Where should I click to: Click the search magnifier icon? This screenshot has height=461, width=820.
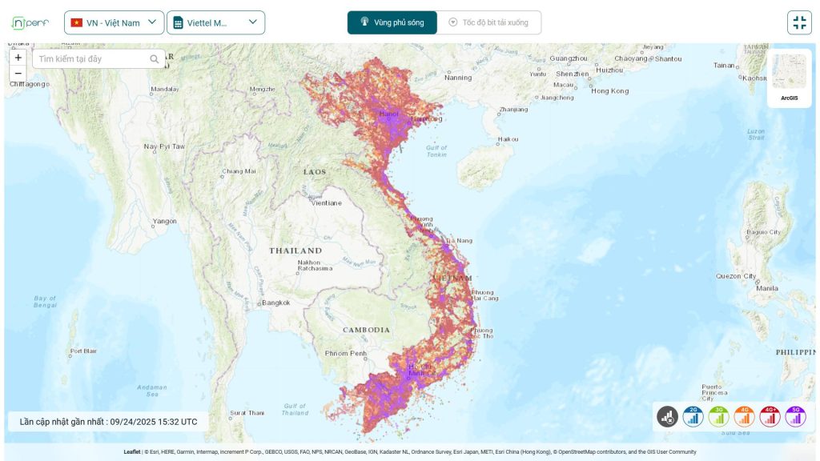(153, 58)
